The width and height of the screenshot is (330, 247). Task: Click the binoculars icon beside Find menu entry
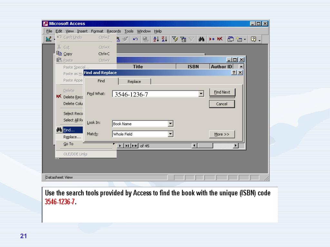click(x=59, y=130)
